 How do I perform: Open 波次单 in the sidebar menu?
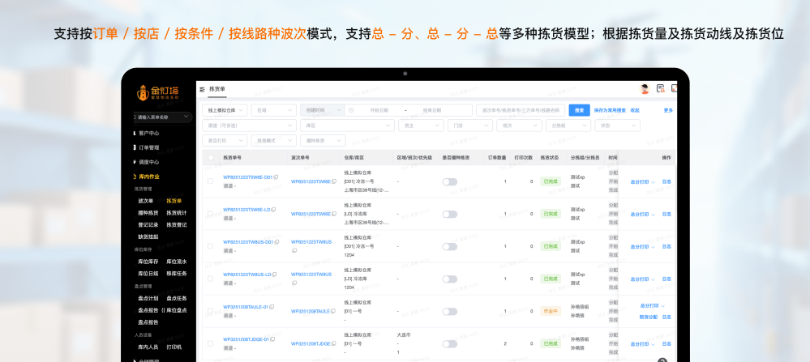point(145,201)
